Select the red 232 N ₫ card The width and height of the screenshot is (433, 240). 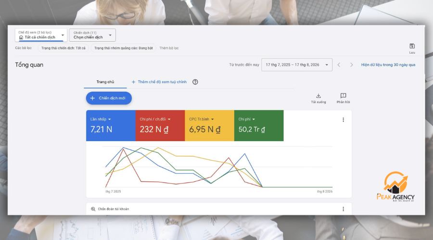click(x=160, y=126)
